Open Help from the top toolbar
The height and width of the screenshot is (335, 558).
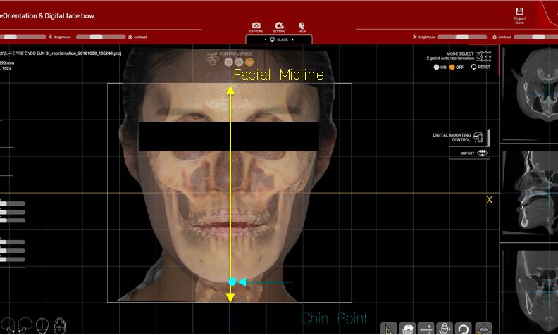pyautogui.click(x=302, y=26)
